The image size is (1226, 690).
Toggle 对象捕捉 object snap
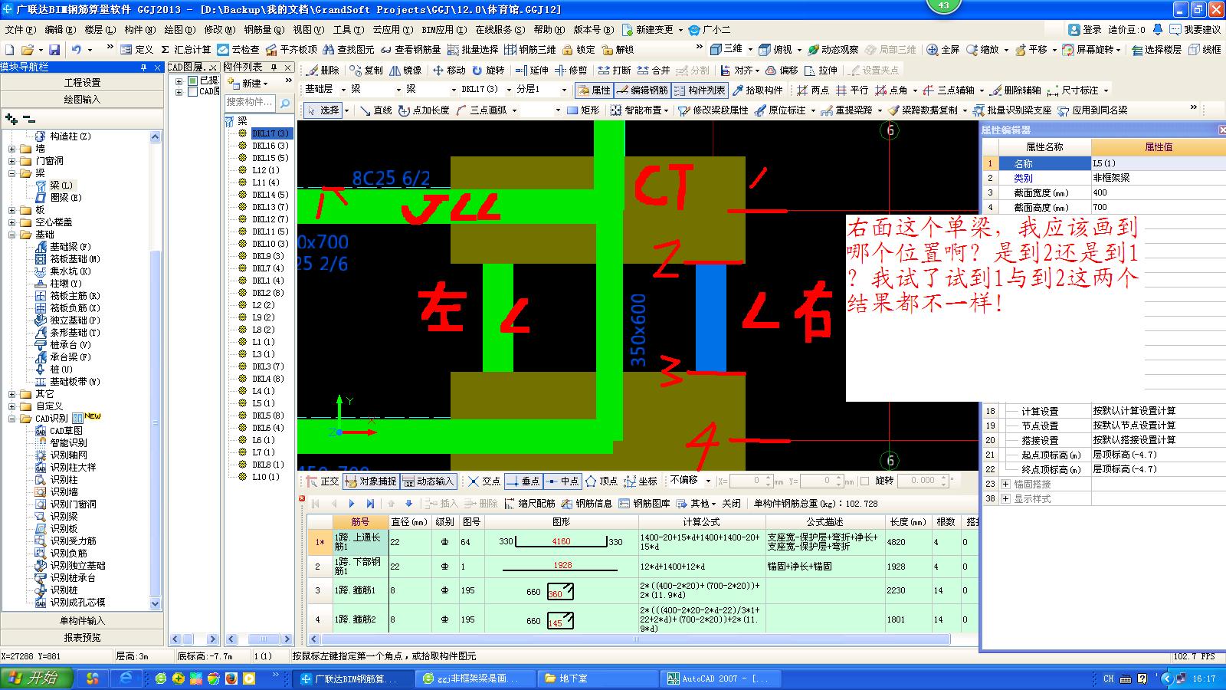click(372, 481)
